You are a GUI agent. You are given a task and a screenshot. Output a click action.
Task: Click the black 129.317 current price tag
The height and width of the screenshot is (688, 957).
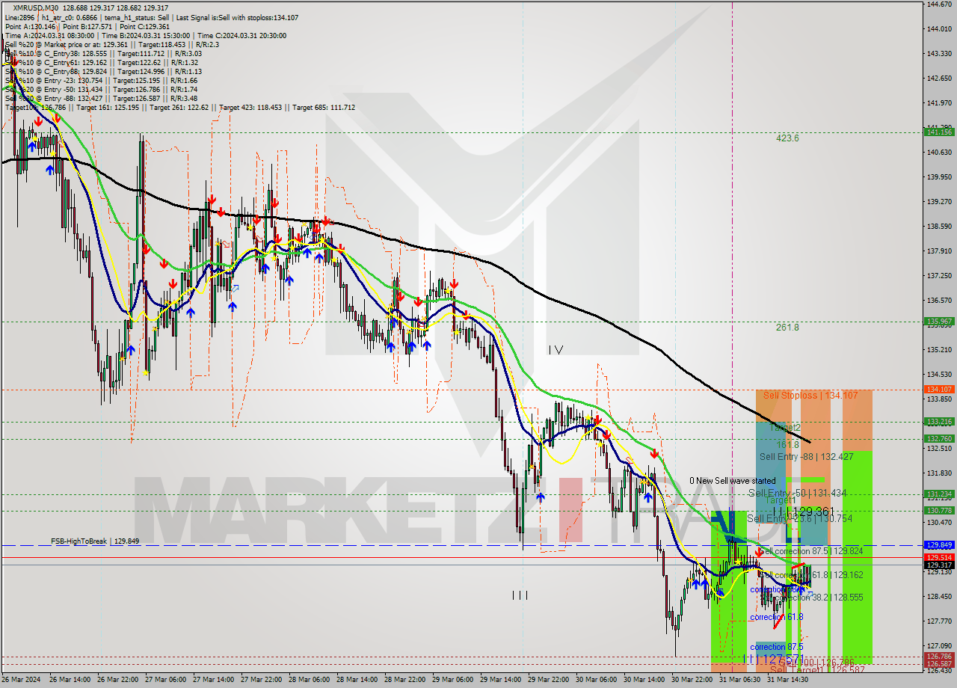tap(939, 565)
